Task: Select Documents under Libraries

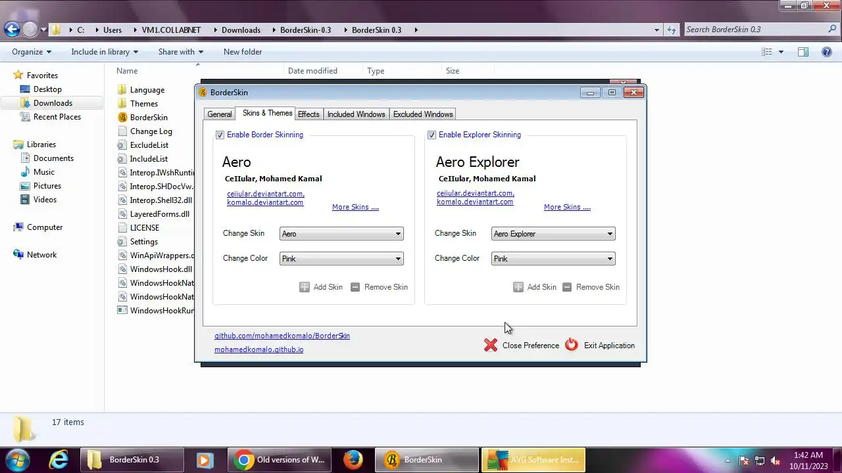Action: click(x=53, y=158)
